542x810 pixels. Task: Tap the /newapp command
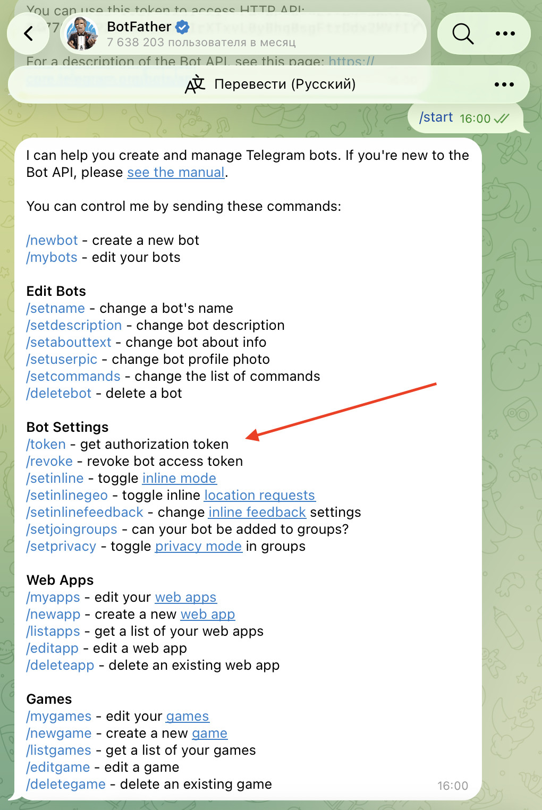click(x=54, y=614)
